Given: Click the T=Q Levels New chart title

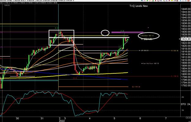Looking at the screenshot, I should coord(139,6).
